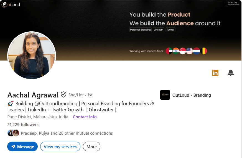Click the LinkedIn Premium badge icon
The height and width of the screenshot is (158, 242).
(215, 73)
